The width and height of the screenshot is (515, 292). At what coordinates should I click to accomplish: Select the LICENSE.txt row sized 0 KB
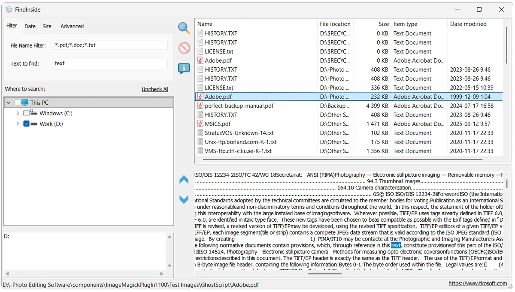(x=350, y=51)
